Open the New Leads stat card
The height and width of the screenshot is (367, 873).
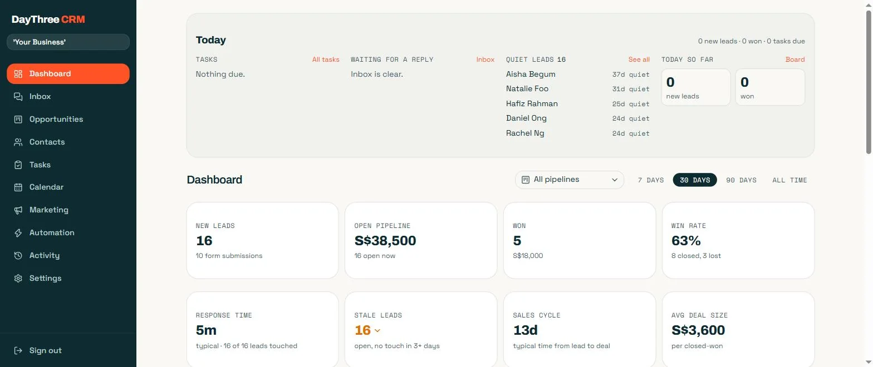[x=262, y=240]
